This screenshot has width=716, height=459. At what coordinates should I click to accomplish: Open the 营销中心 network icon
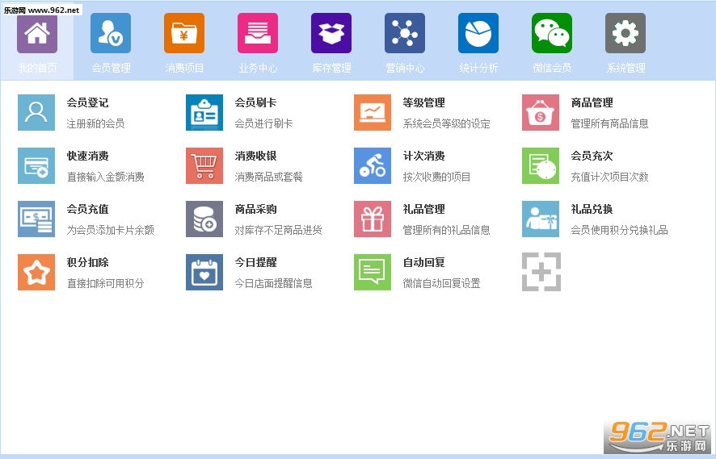click(405, 33)
